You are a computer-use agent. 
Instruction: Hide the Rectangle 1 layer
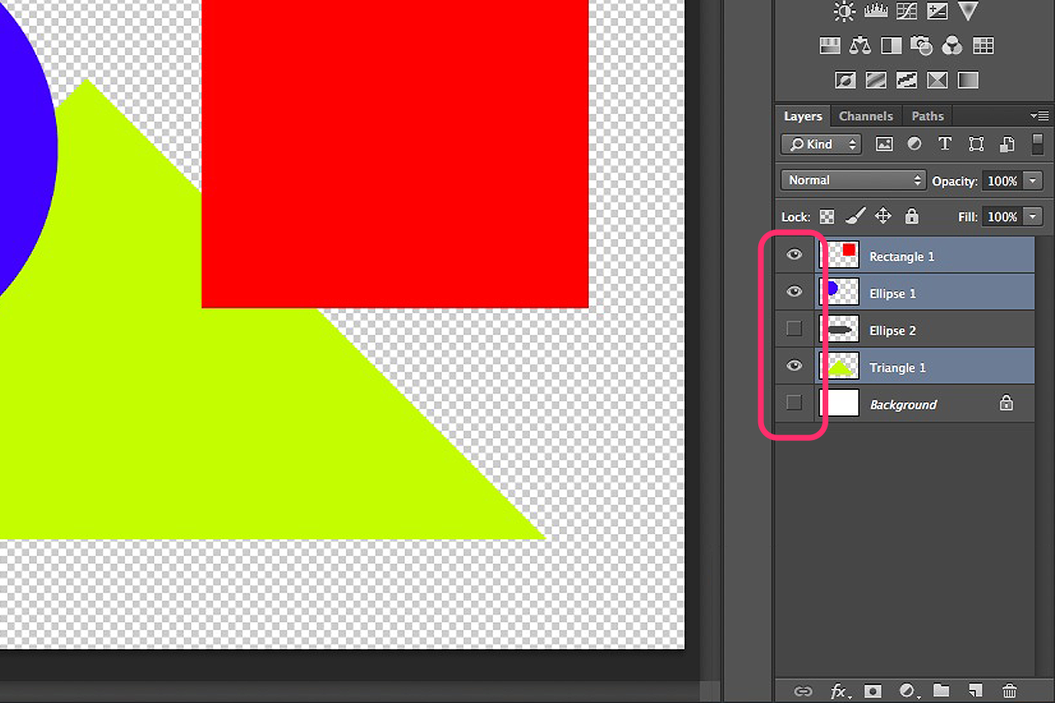[x=794, y=255]
